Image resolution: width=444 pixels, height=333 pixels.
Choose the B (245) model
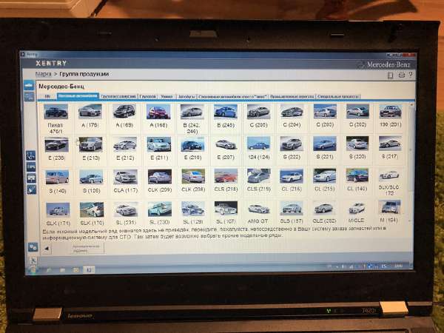click(x=226, y=116)
